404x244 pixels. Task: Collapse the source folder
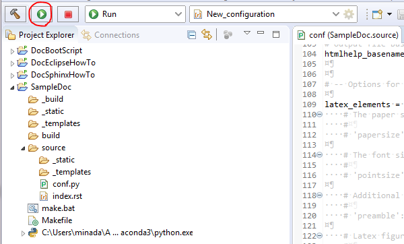[23, 148]
